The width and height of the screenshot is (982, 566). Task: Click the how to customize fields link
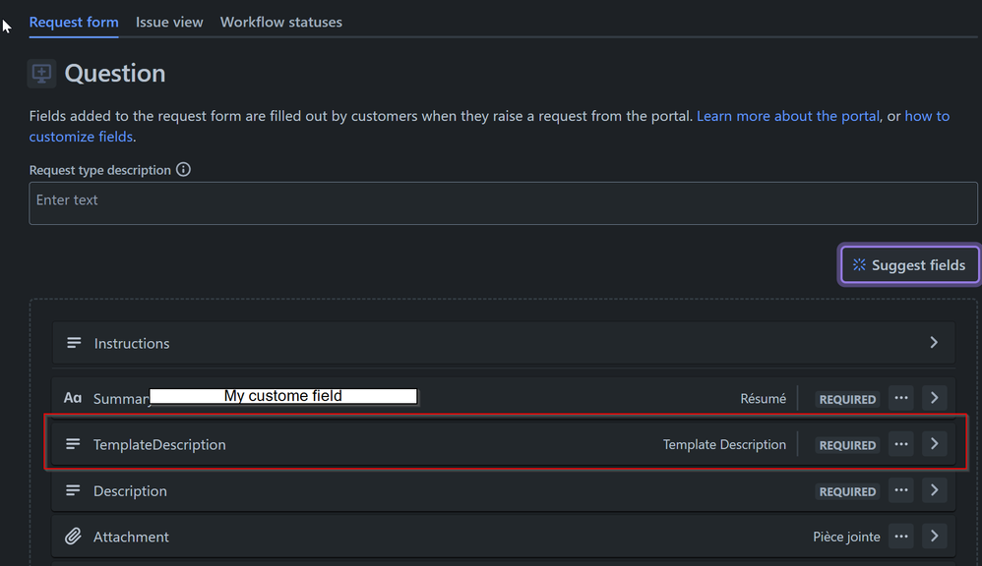pyautogui.click(x=80, y=136)
